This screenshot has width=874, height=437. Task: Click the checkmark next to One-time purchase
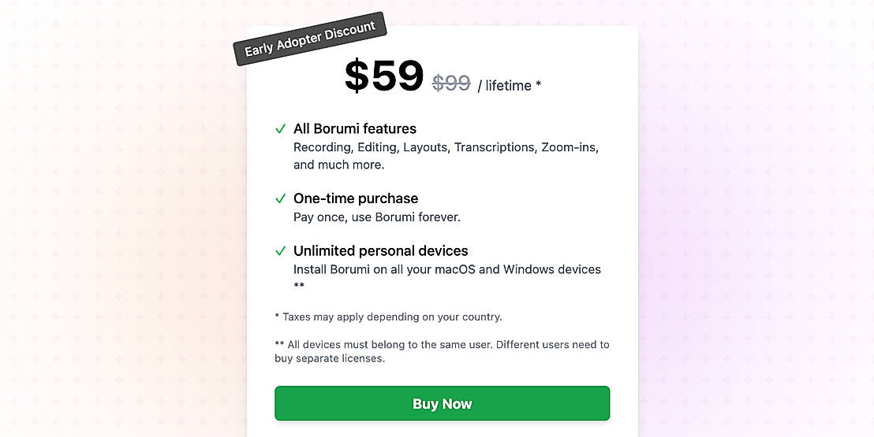(280, 198)
